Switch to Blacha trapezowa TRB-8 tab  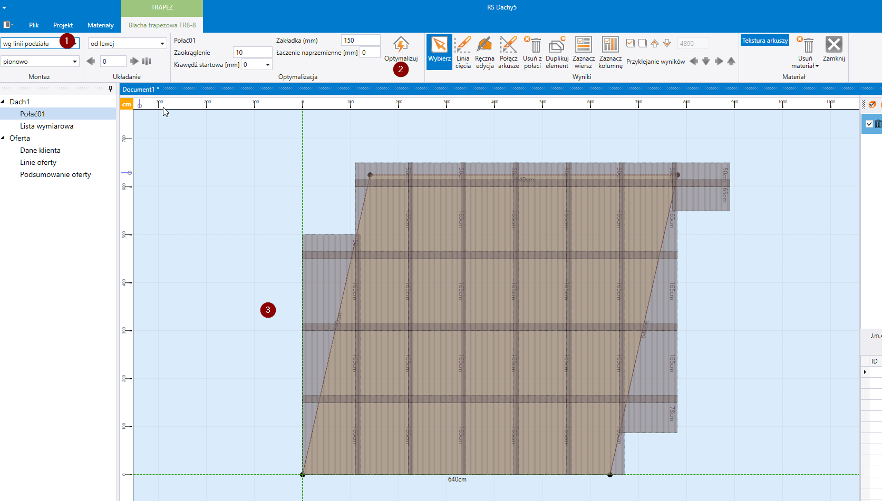coord(162,25)
